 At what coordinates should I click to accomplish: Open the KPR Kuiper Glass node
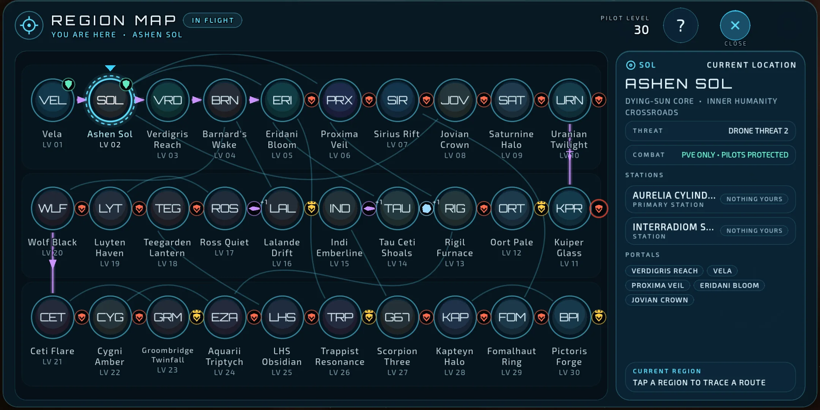[x=569, y=208]
